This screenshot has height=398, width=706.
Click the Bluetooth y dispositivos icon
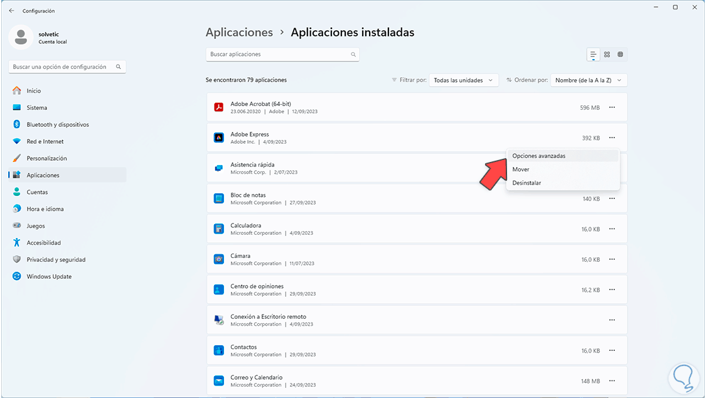click(16, 124)
